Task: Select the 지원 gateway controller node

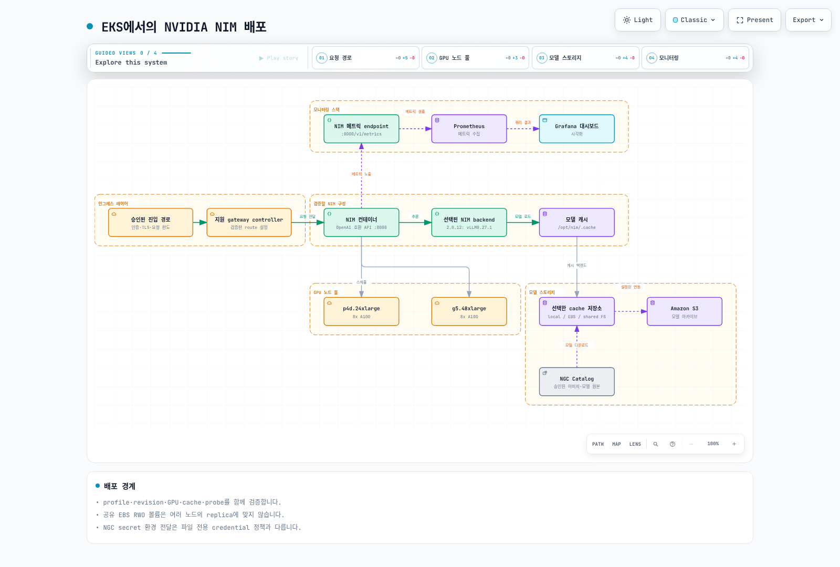Action: click(x=249, y=223)
